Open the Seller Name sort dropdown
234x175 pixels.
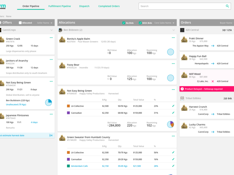click(x=45, y=23)
